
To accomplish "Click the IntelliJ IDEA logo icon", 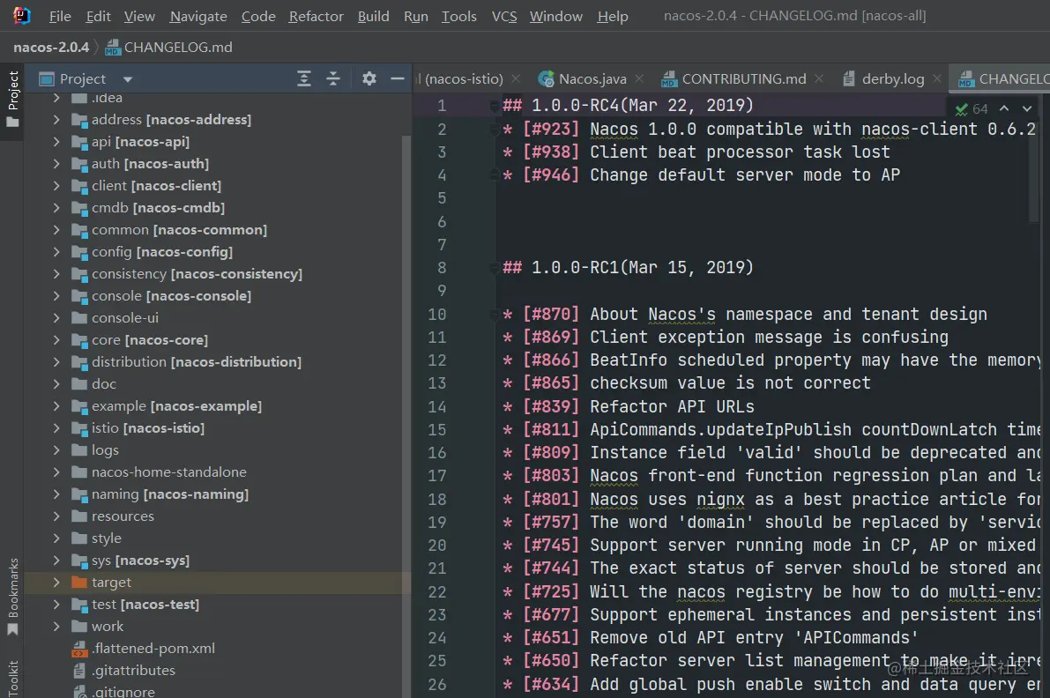I will click(x=21, y=15).
